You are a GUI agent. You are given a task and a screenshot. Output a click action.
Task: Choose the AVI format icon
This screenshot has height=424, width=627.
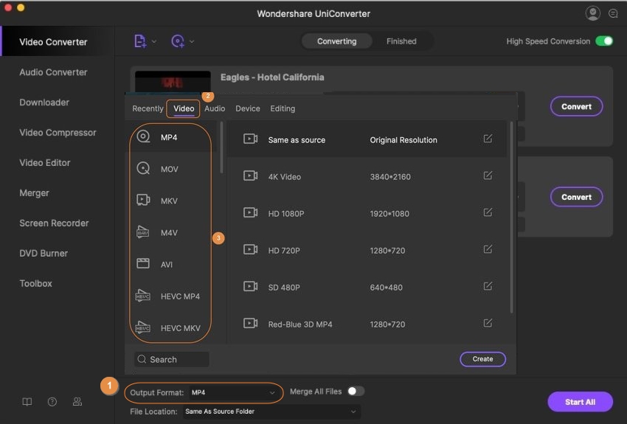143,263
